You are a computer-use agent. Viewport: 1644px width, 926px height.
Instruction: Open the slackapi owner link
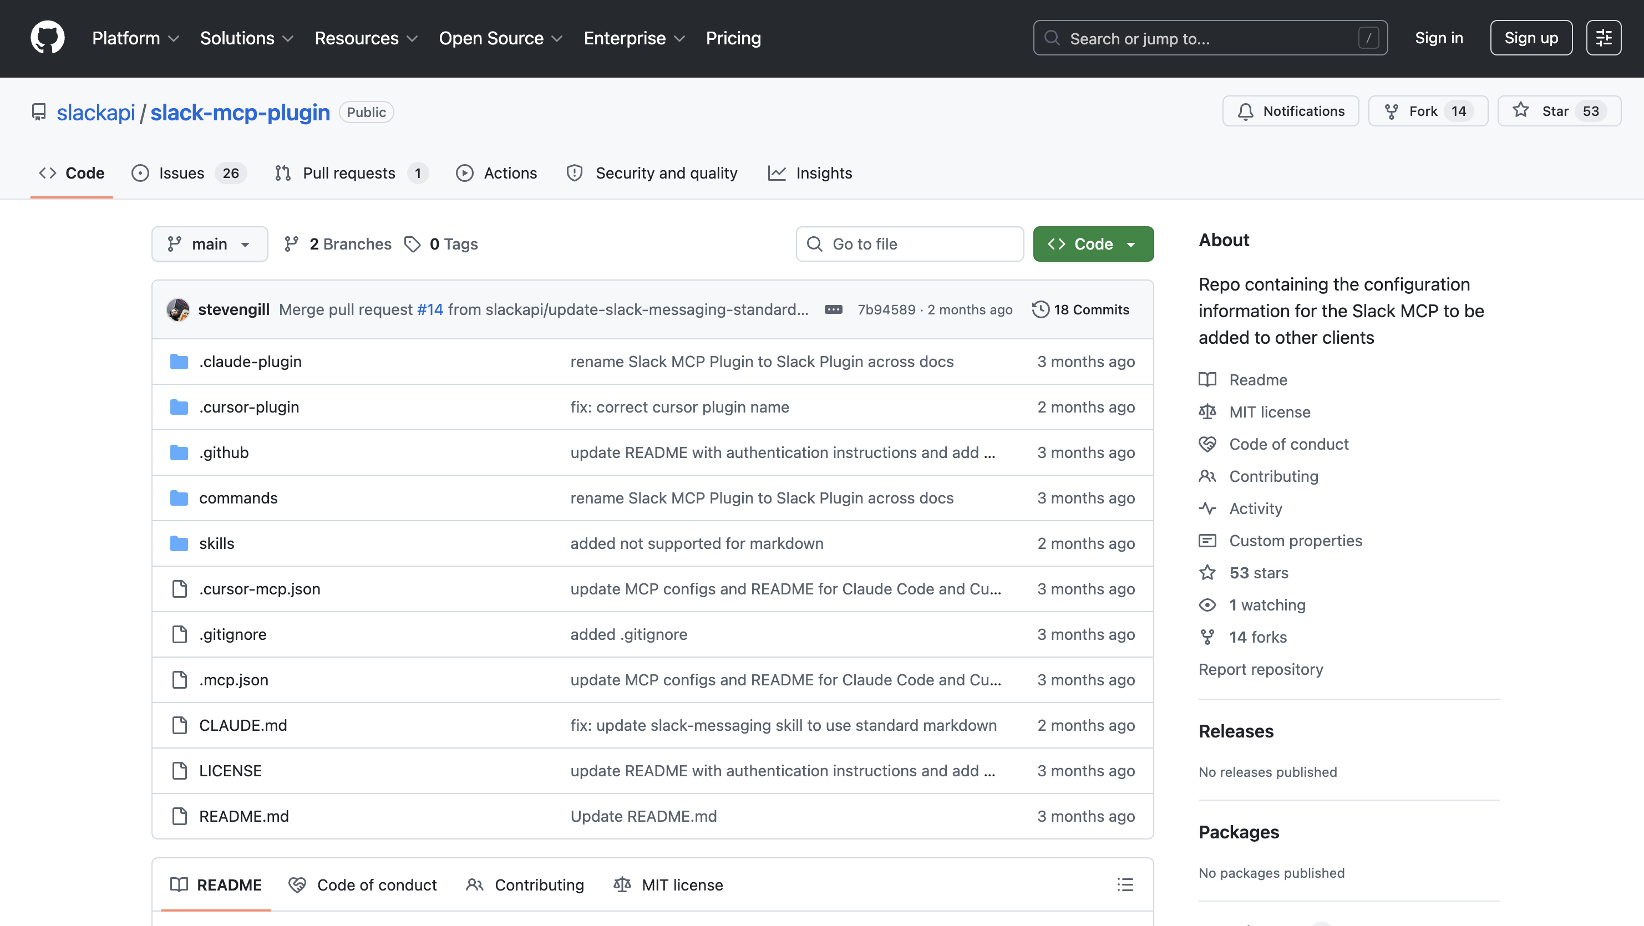coord(96,113)
